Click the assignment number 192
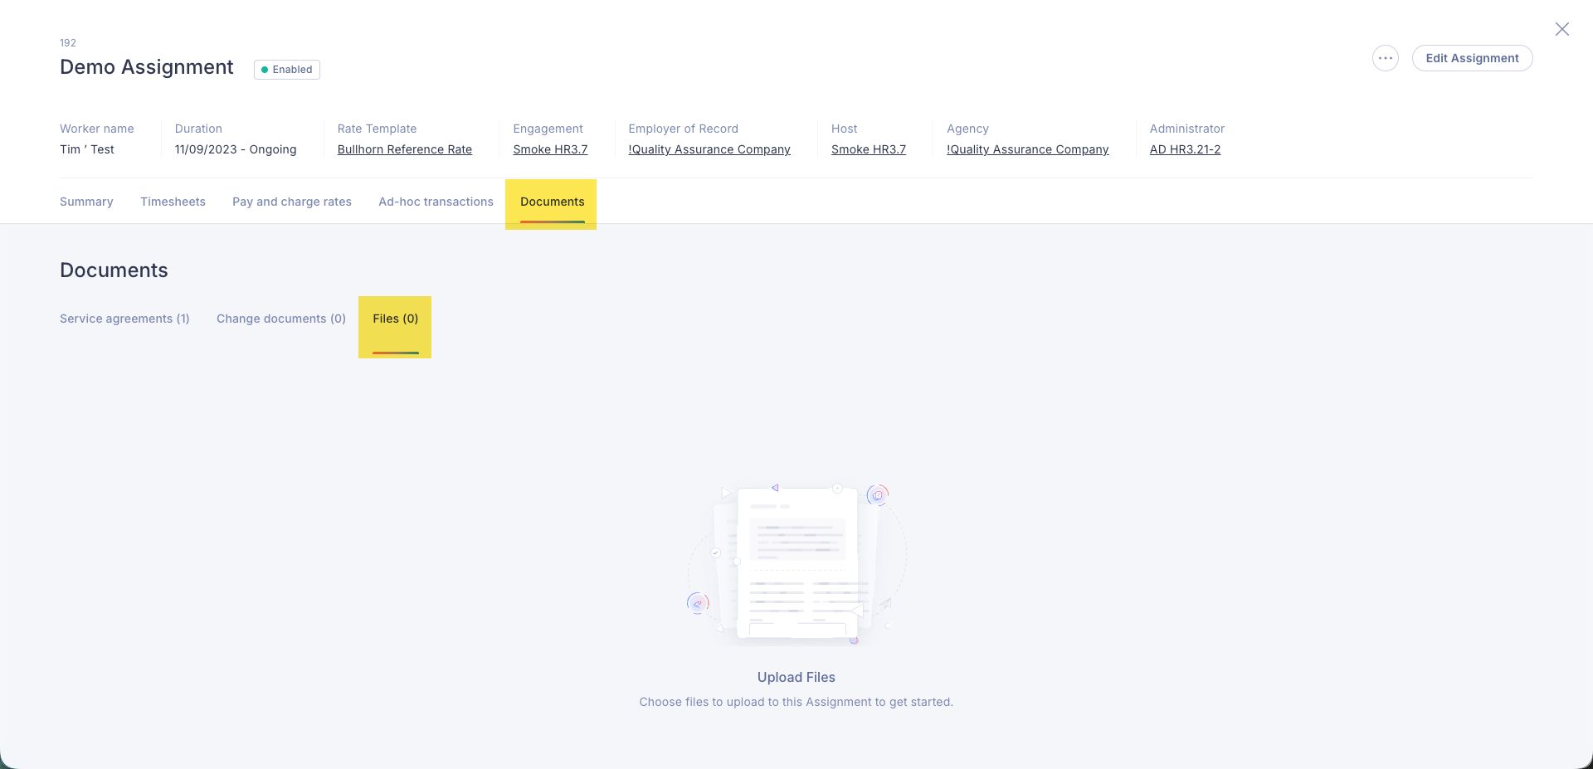Image resolution: width=1593 pixels, height=769 pixels. click(x=68, y=43)
